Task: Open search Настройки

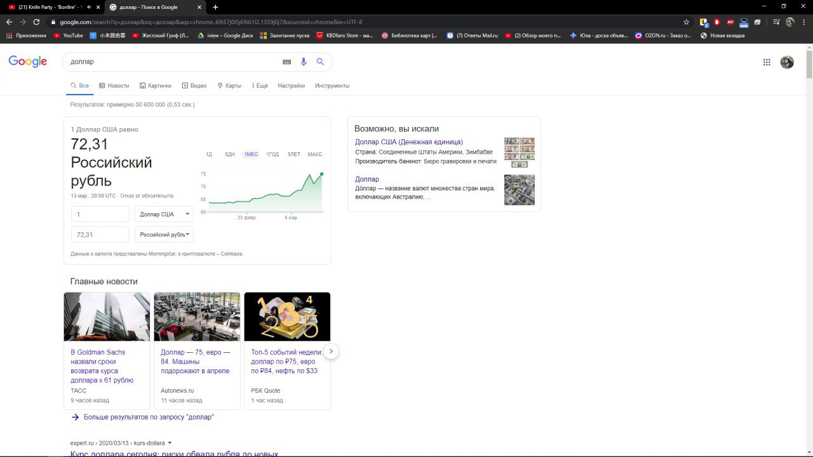Action: tap(291, 86)
